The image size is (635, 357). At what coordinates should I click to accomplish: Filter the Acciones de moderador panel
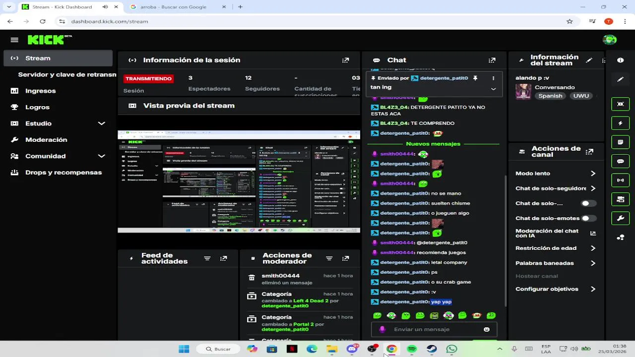(329, 258)
